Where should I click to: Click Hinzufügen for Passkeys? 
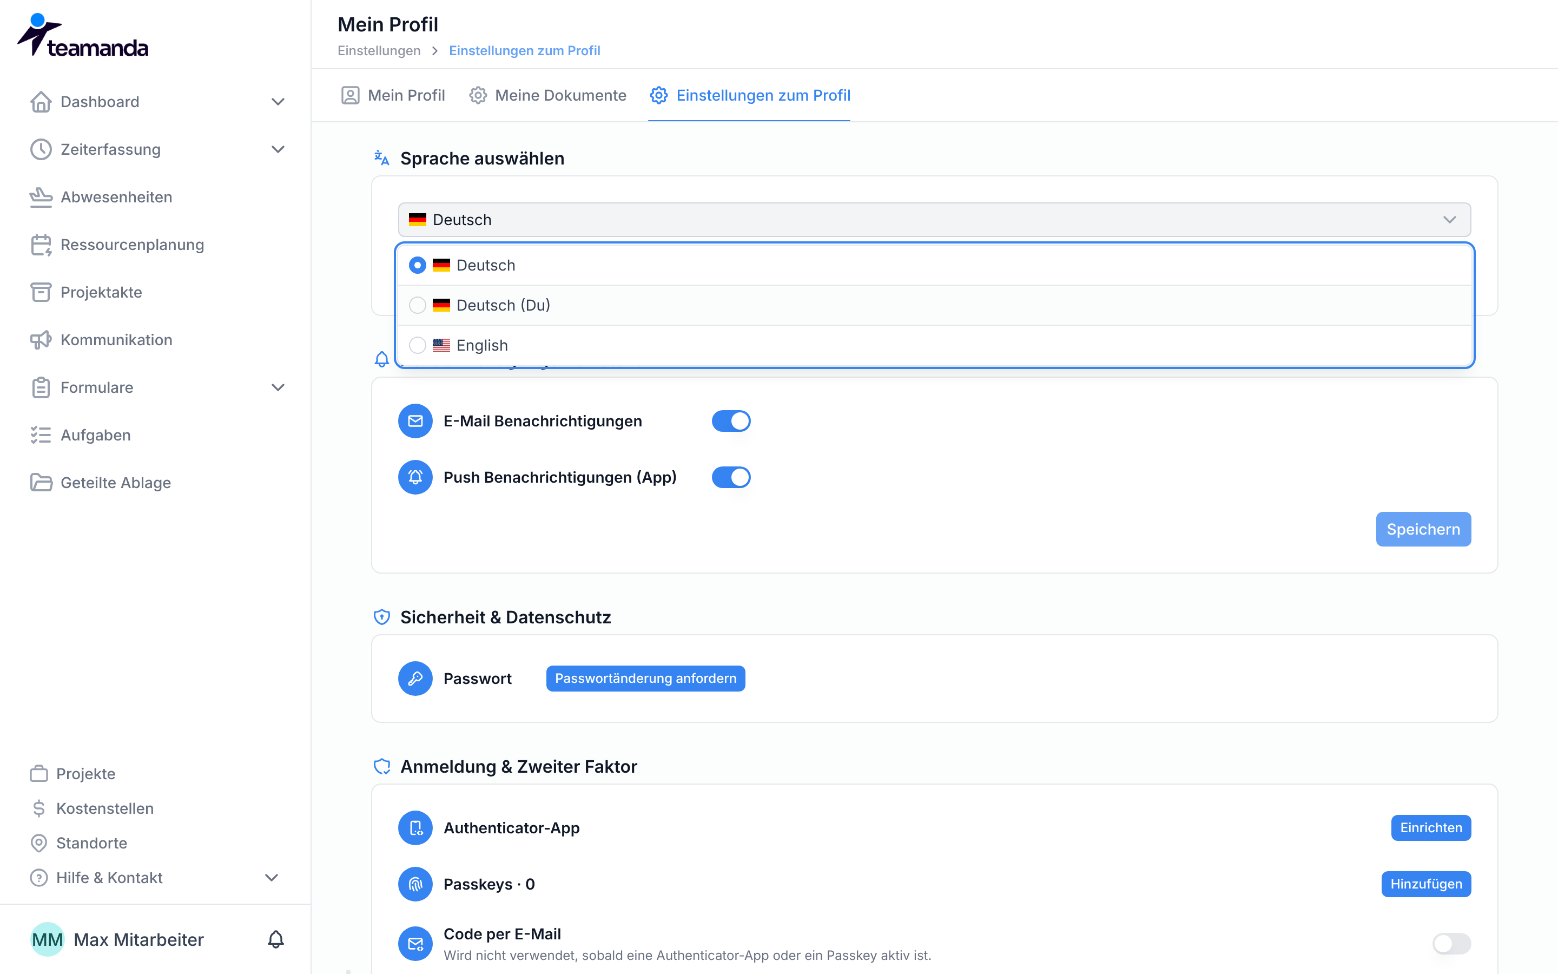(x=1426, y=884)
